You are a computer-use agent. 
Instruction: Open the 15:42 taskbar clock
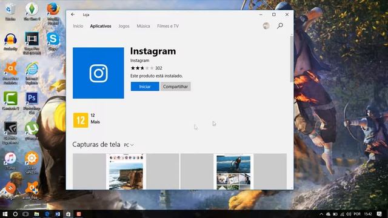click(x=368, y=214)
